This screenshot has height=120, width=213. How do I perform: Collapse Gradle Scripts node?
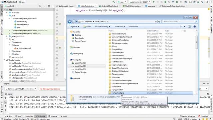(x=4, y=60)
